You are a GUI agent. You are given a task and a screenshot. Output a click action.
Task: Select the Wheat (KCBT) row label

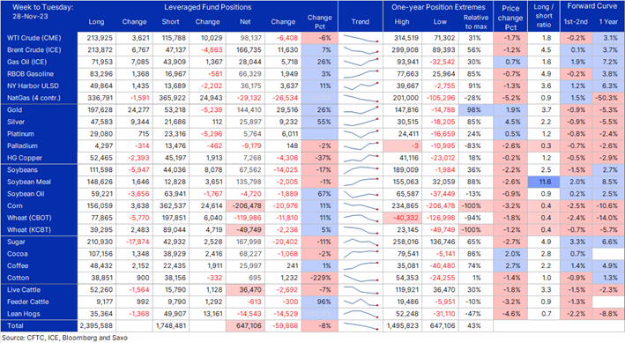click(x=29, y=230)
